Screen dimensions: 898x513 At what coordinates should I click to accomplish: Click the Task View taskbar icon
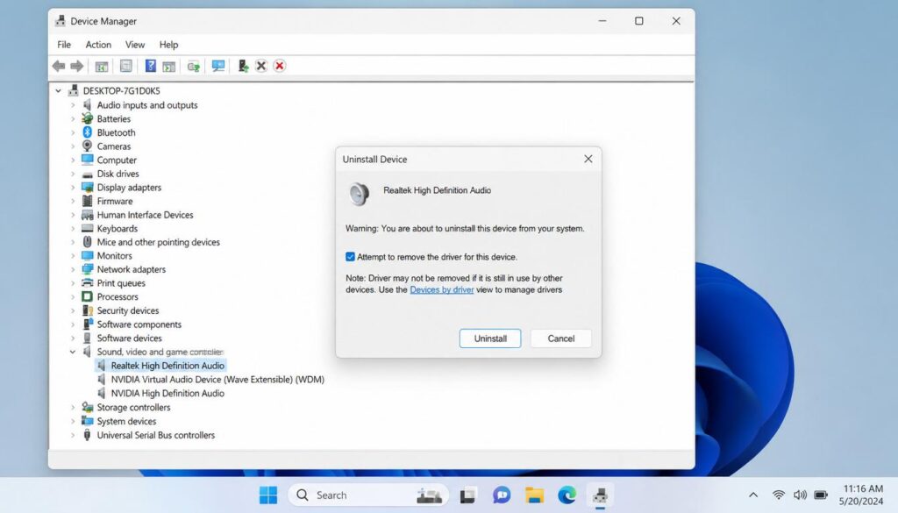(468, 495)
